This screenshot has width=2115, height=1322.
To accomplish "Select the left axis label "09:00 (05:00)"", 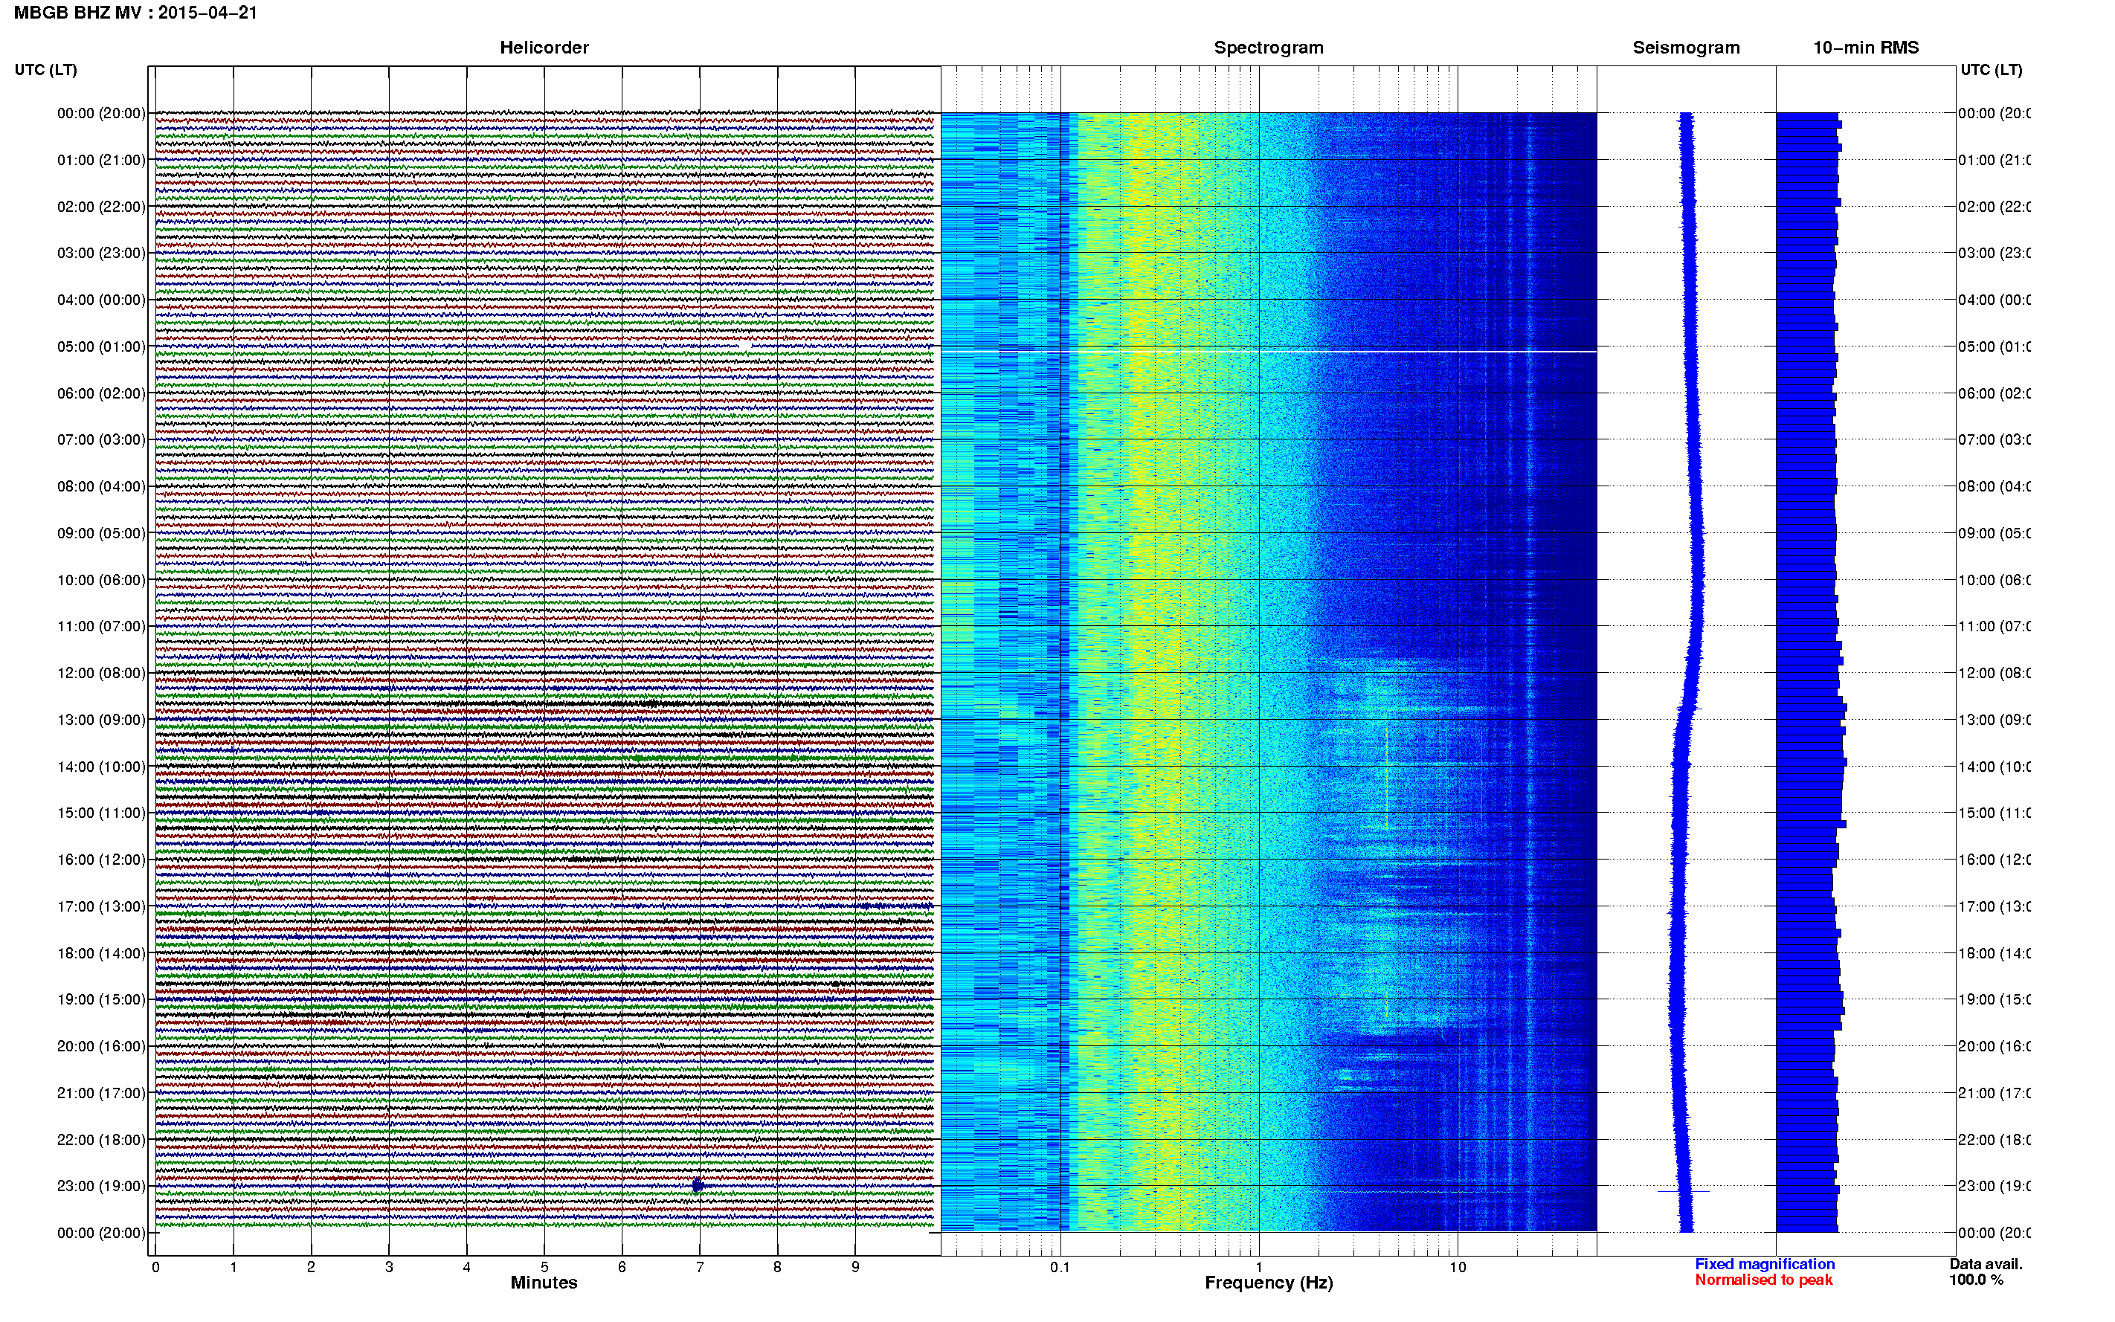I will 101,532.
